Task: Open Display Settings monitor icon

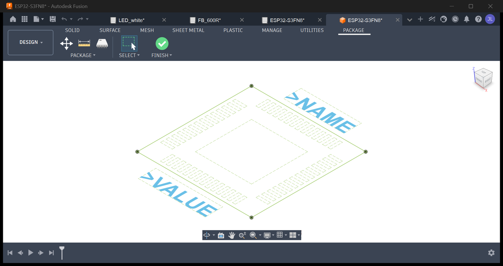Action: coord(267,235)
